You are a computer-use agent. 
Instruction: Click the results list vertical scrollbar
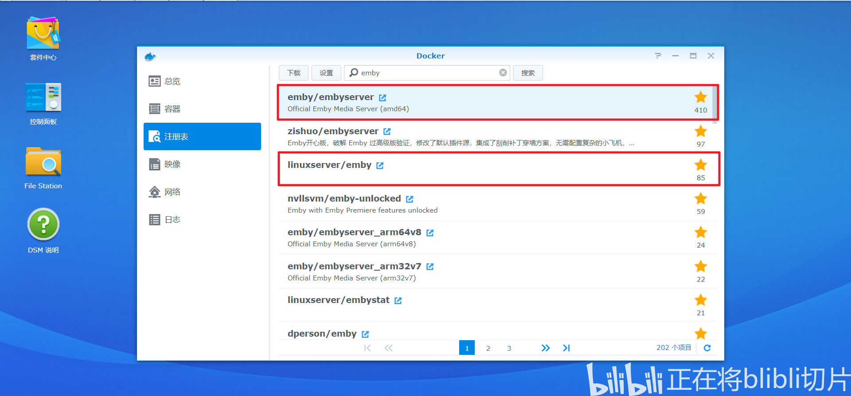pos(714,105)
